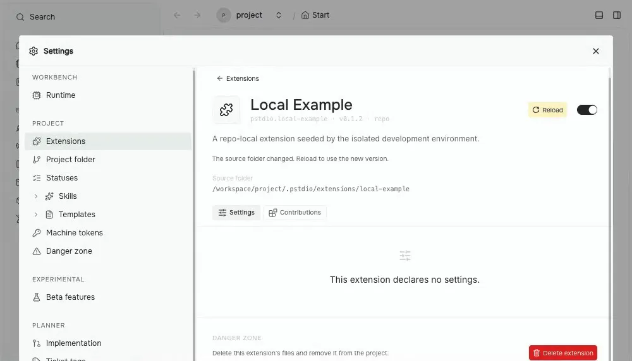Click the sliders icon on Settings tab

click(x=222, y=213)
